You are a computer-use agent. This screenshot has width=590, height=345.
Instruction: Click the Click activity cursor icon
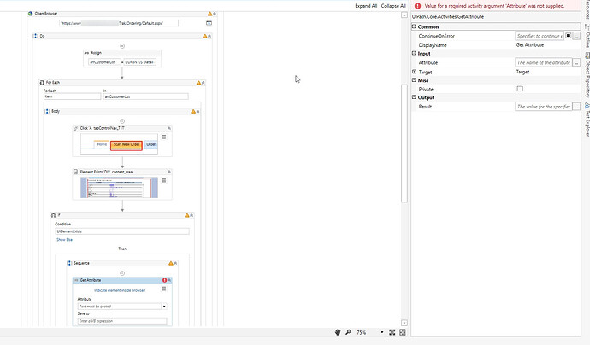(x=75, y=128)
